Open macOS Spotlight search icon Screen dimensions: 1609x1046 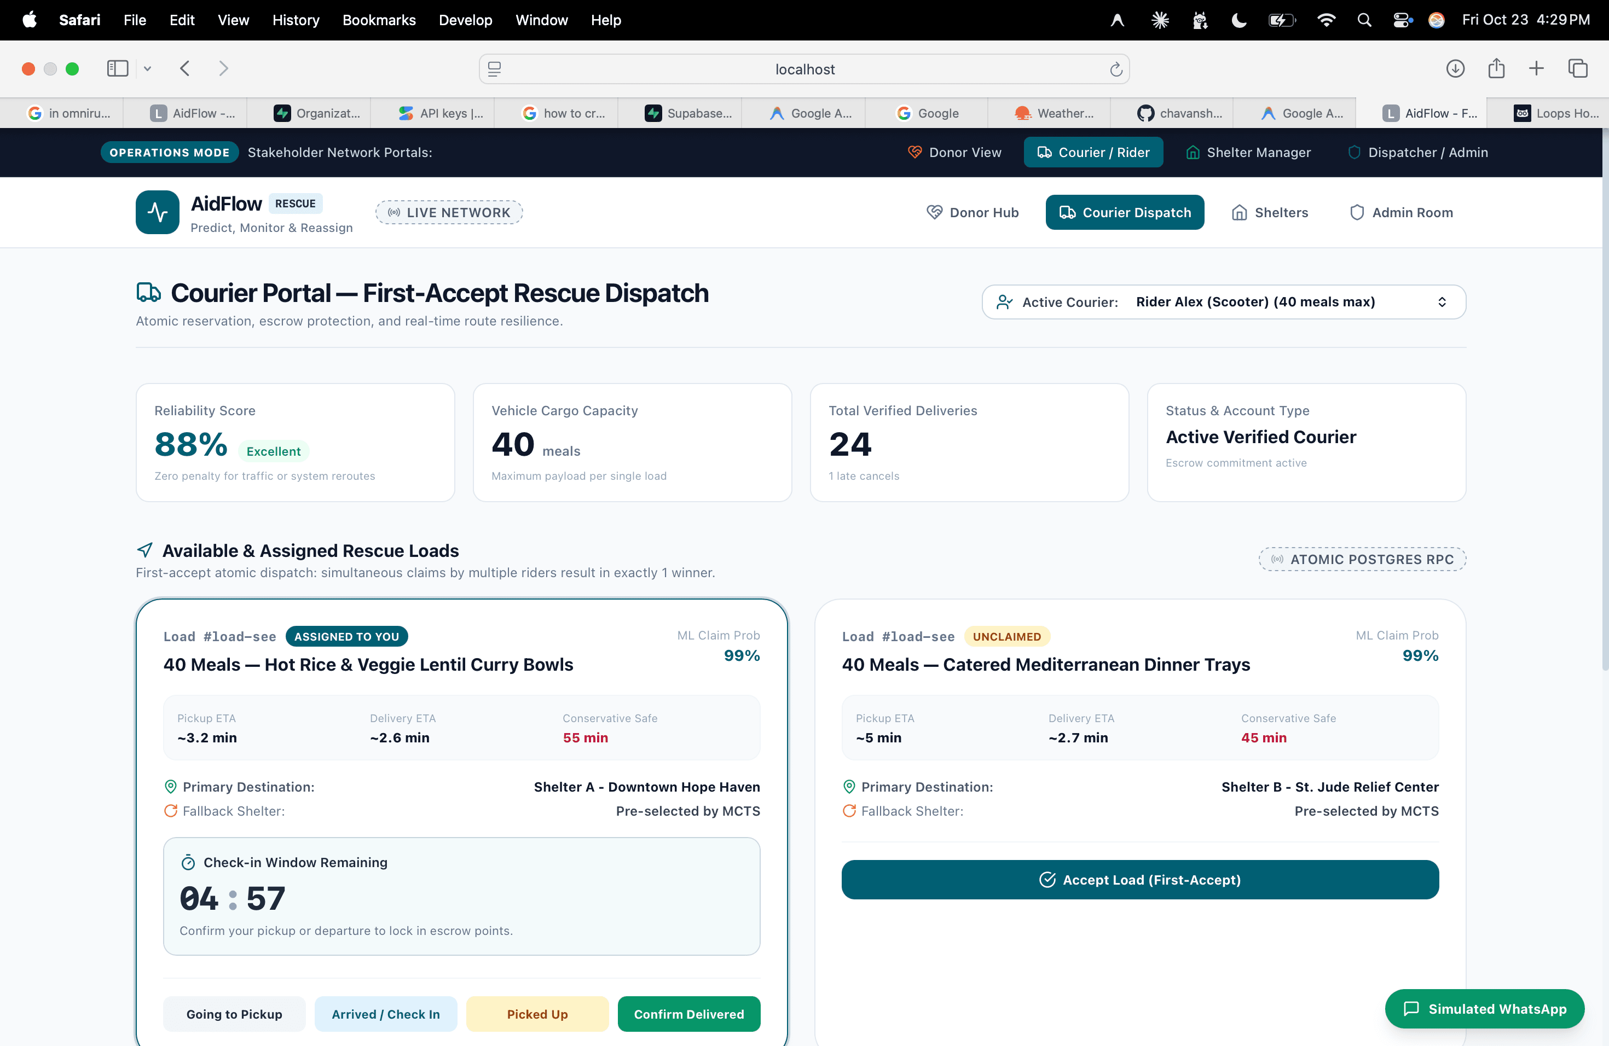(x=1364, y=20)
